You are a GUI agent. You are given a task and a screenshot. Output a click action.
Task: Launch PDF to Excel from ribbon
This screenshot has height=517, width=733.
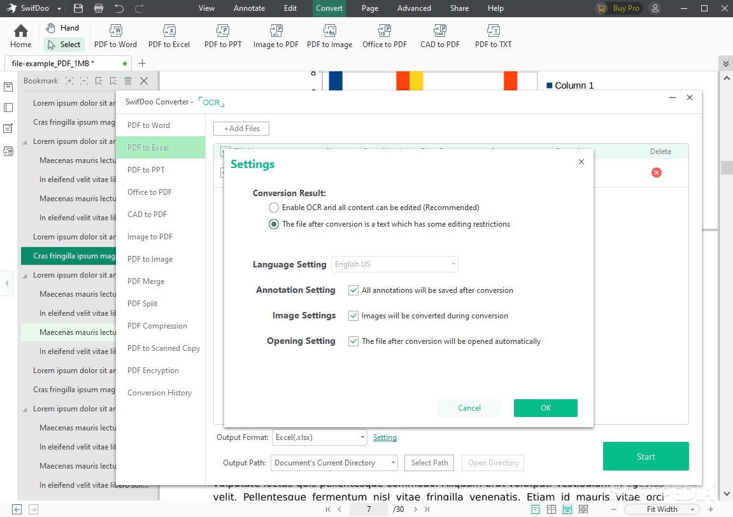coord(169,36)
